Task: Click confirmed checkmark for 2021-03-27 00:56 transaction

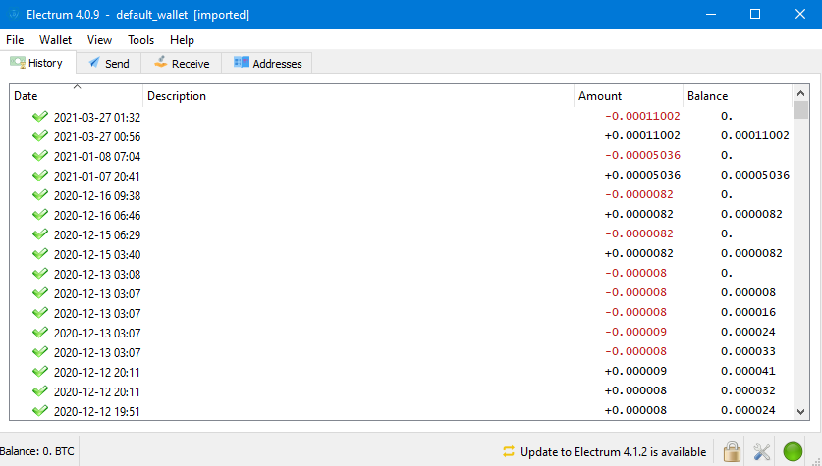Action: click(x=40, y=136)
